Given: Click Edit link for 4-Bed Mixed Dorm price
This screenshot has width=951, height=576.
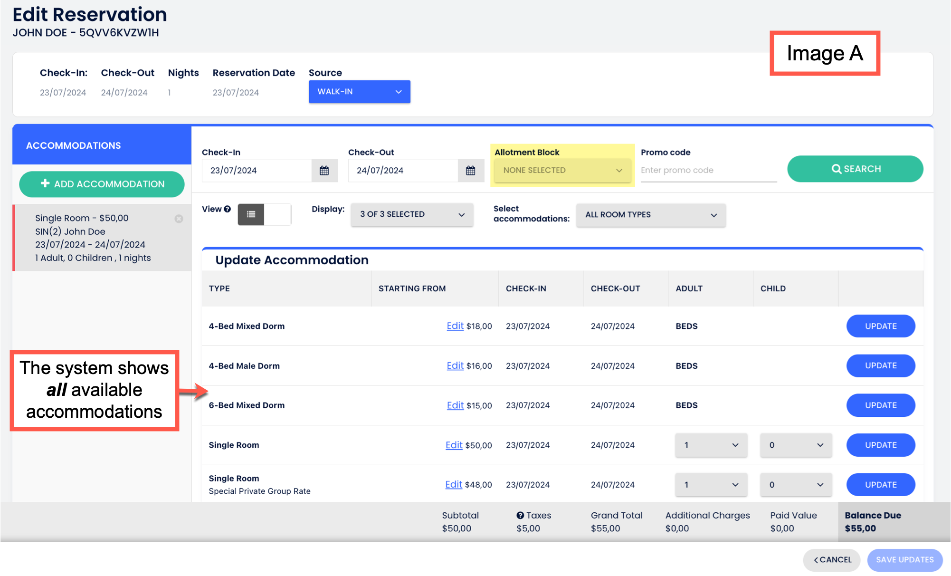Looking at the screenshot, I should (455, 326).
